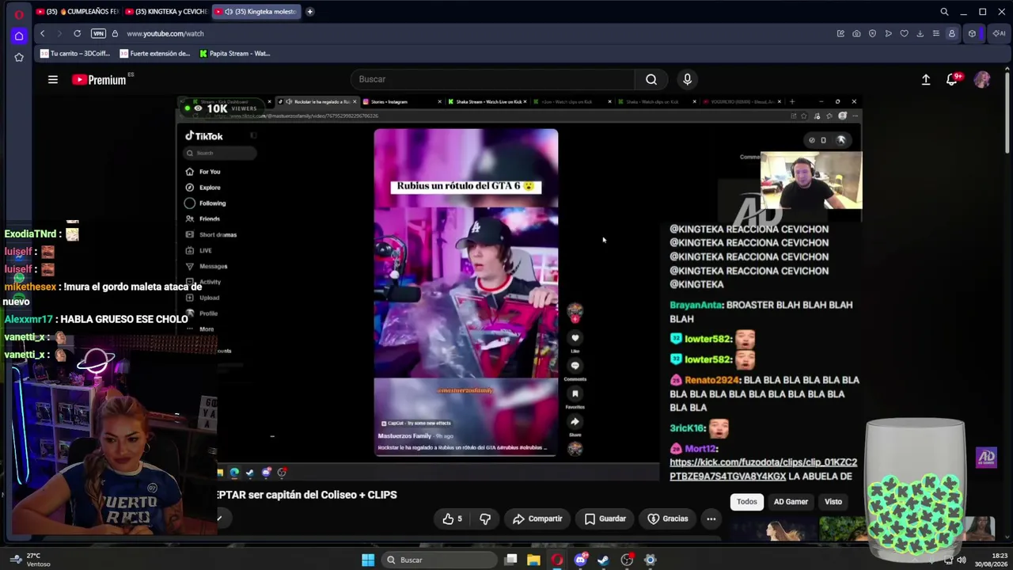Image resolution: width=1013 pixels, height=570 pixels.
Task: Open the browser profile icon
Action: pos(952,33)
